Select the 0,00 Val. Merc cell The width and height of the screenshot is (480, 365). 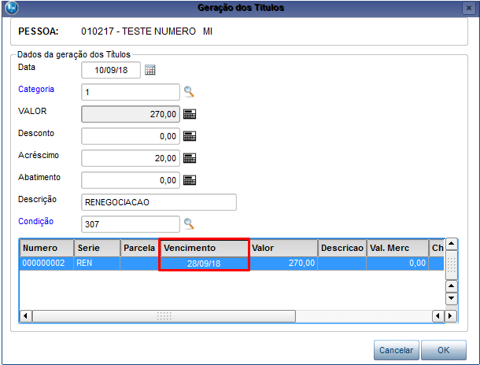click(x=397, y=263)
